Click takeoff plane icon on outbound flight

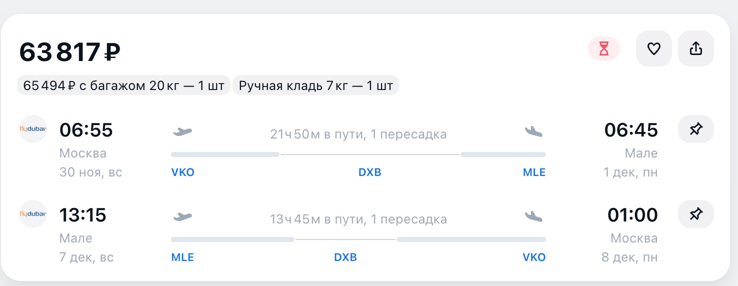click(182, 132)
